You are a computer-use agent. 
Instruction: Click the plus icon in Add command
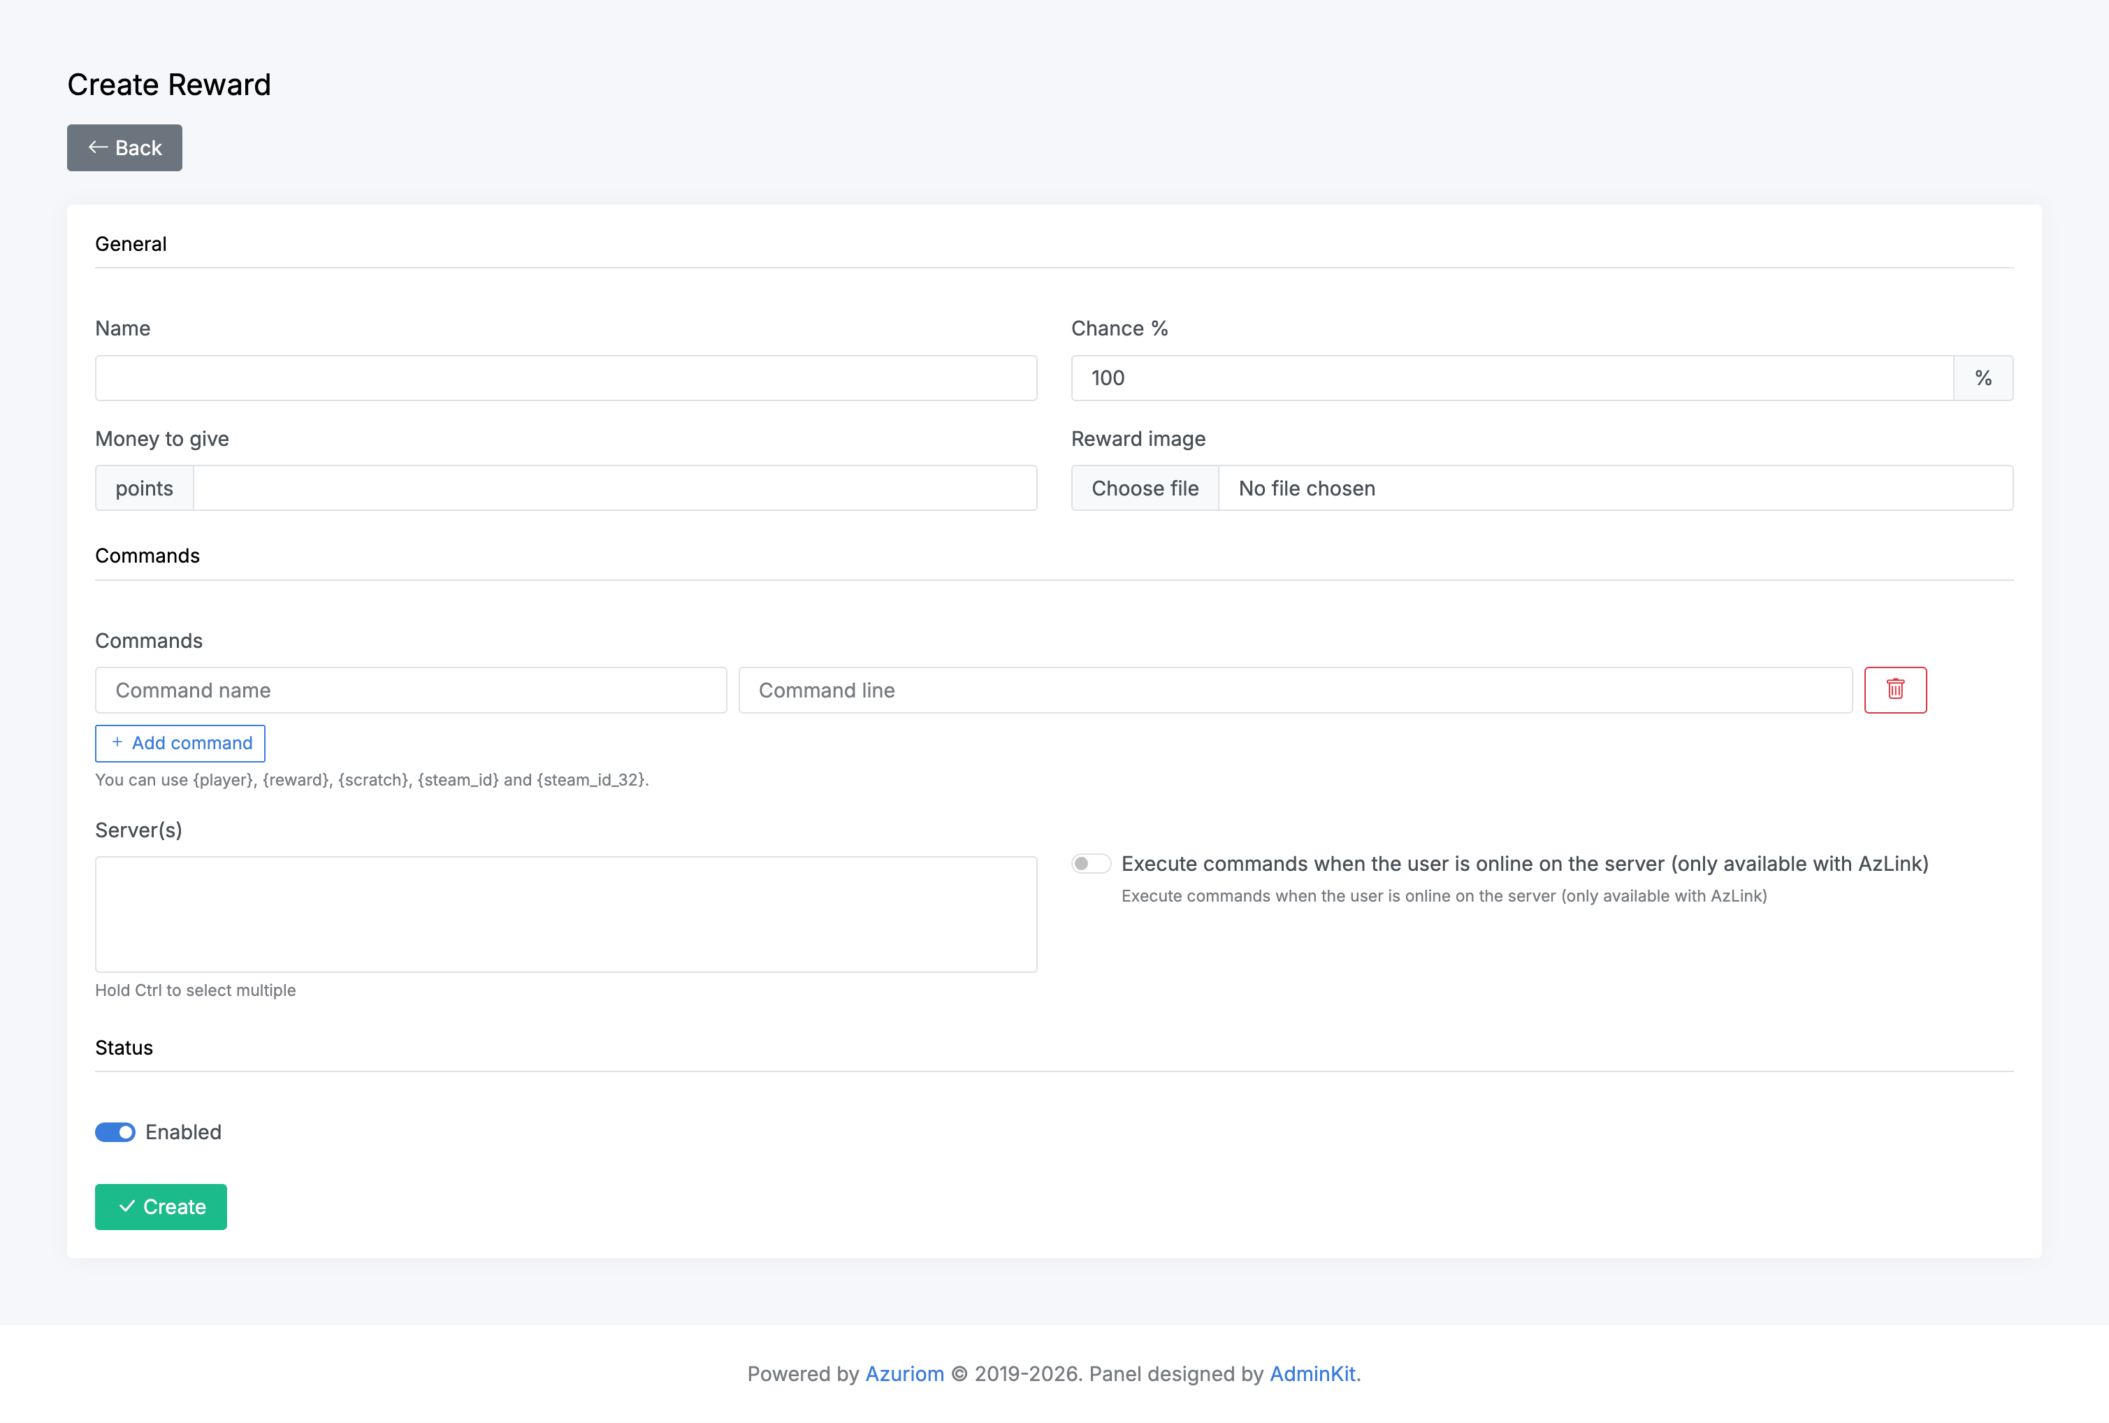117,742
